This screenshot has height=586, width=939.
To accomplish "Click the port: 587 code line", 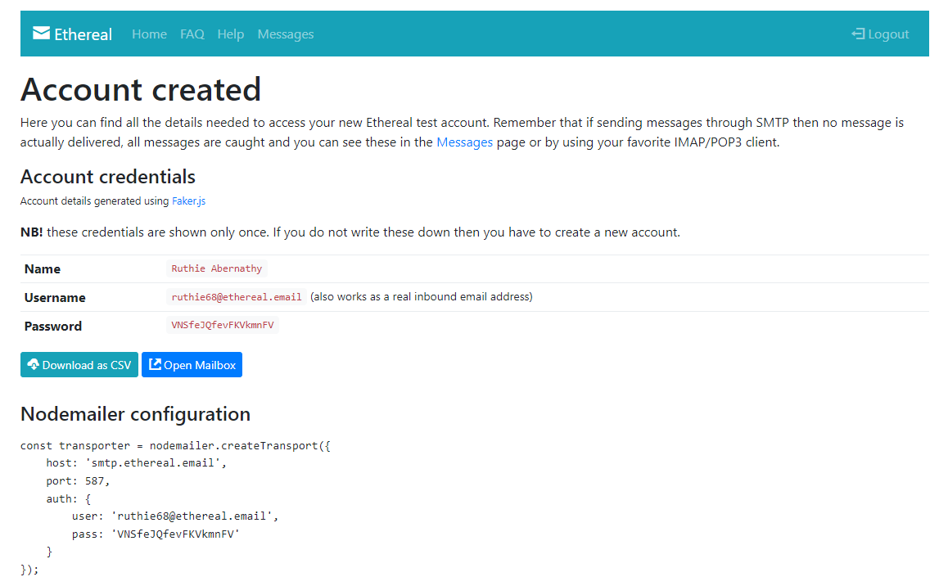I will pyautogui.click(x=79, y=480).
